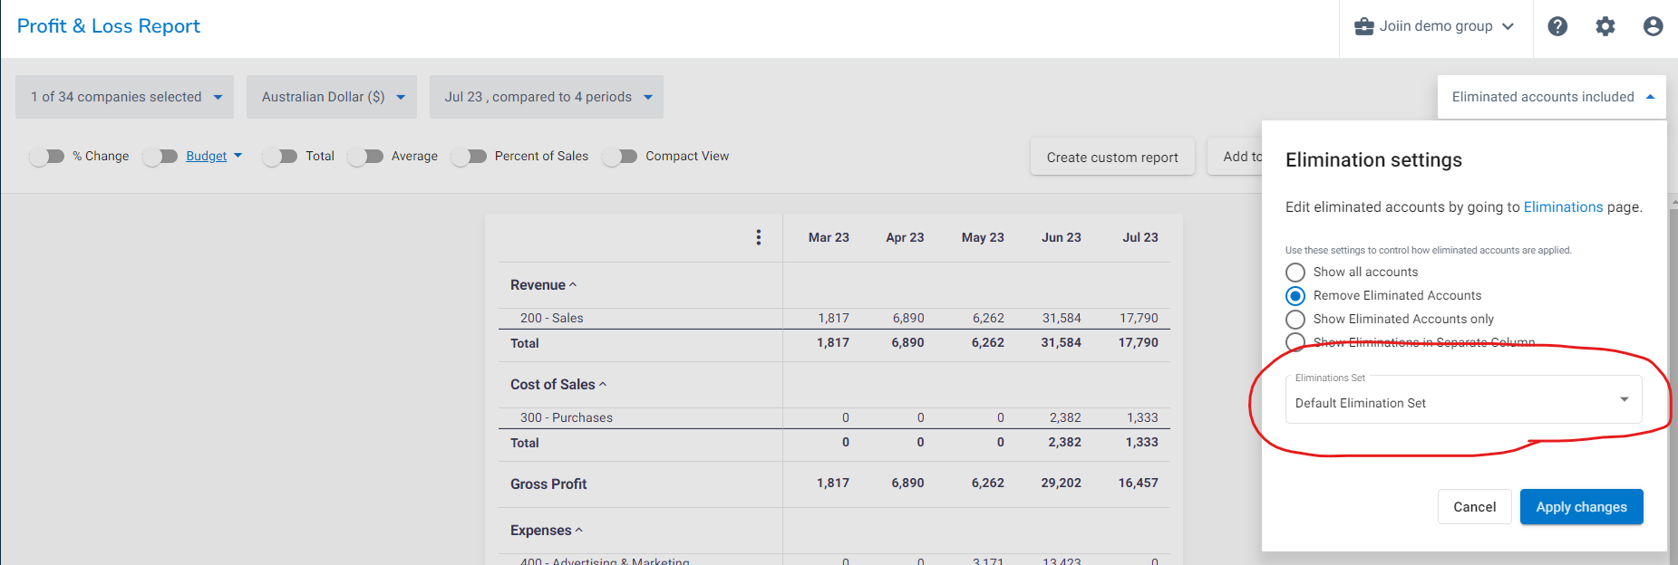The image size is (1678, 565).
Task: Cancel the elimination settings
Action: (1475, 507)
